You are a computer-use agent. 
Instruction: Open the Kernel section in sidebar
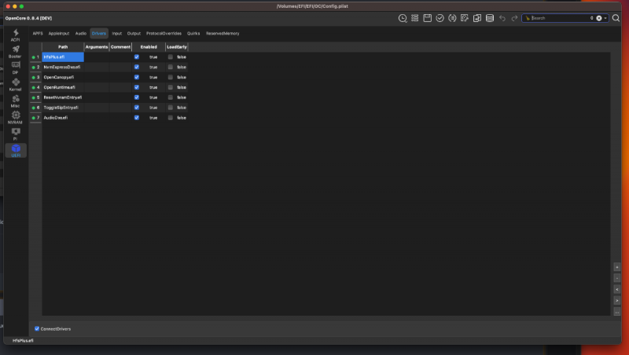tap(16, 85)
